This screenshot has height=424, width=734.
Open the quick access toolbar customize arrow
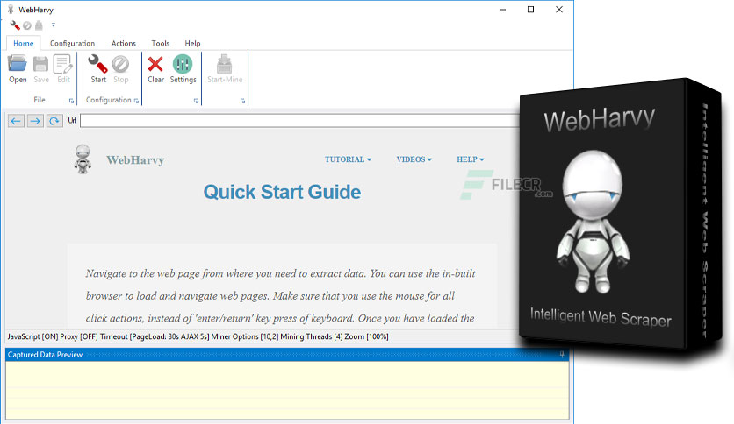pos(54,25)
